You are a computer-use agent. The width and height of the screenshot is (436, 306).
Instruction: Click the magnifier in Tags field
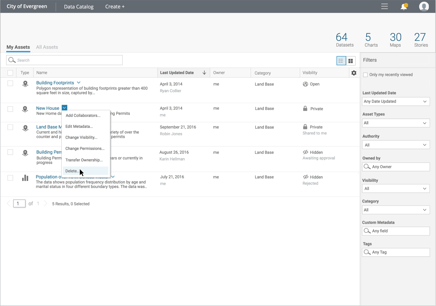tap(367, 252)
